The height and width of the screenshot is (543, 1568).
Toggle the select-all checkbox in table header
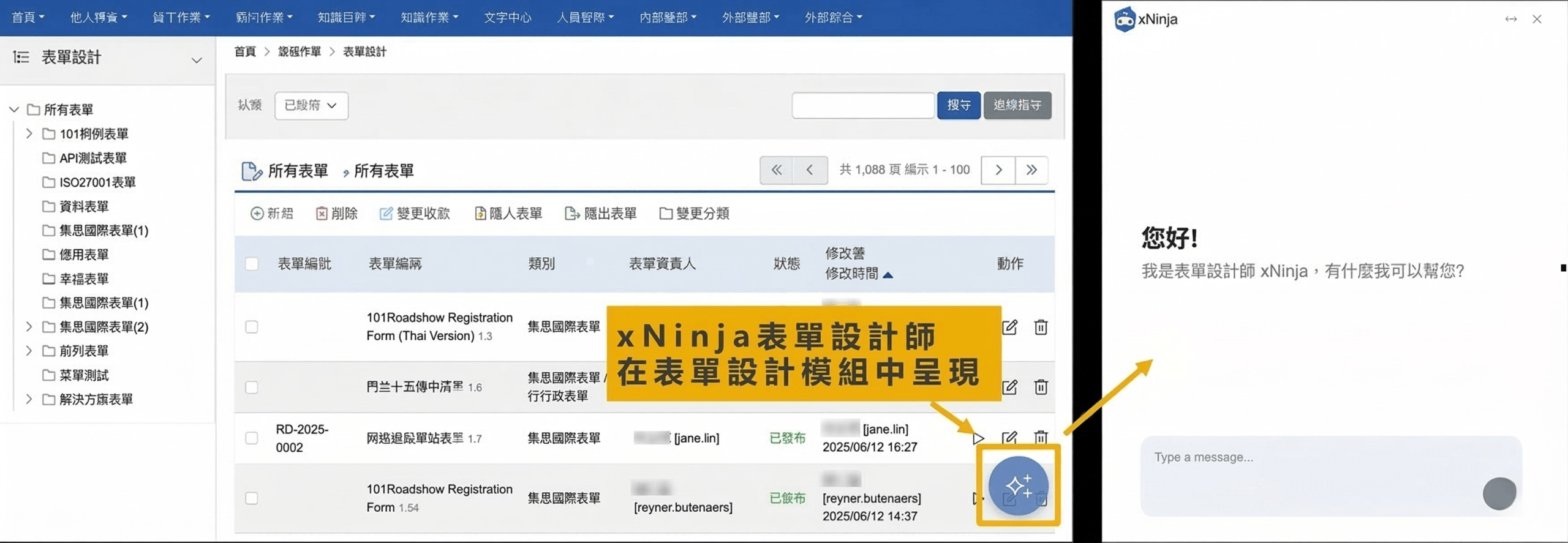[x=252, y=264]
